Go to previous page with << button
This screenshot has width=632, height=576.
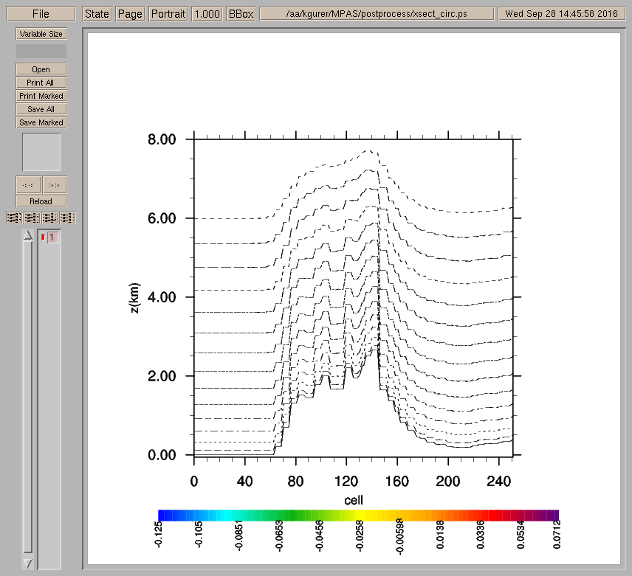pyautogui.click(x=28, y=185)
